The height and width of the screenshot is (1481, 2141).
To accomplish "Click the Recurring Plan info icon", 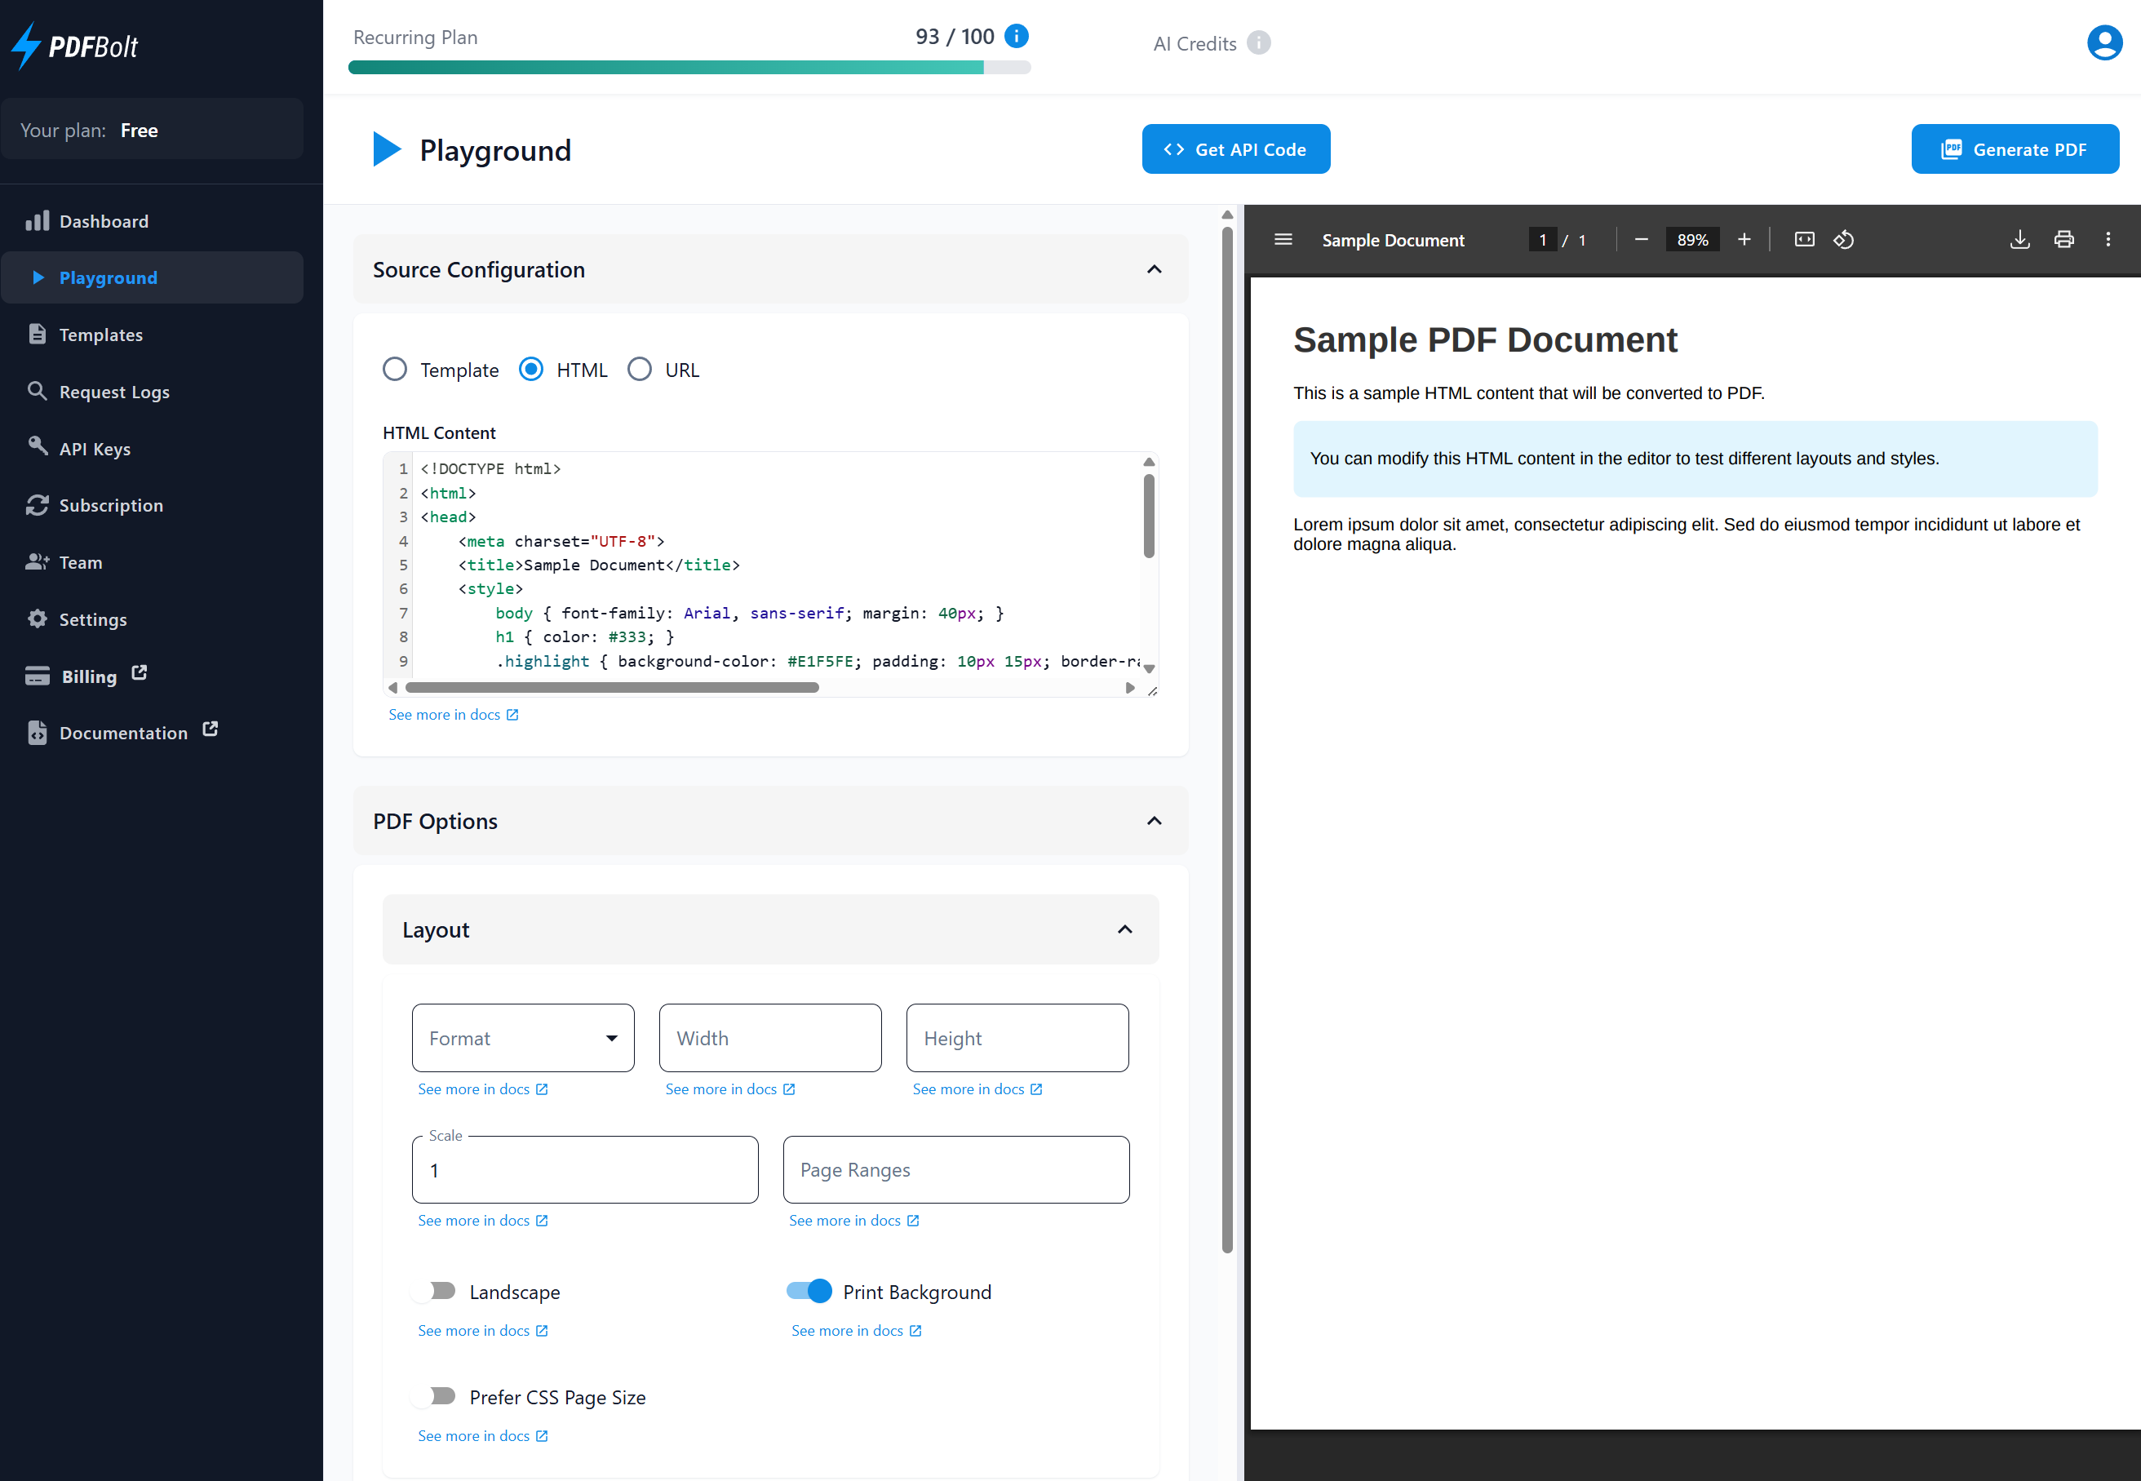I will coord(1017,36).
